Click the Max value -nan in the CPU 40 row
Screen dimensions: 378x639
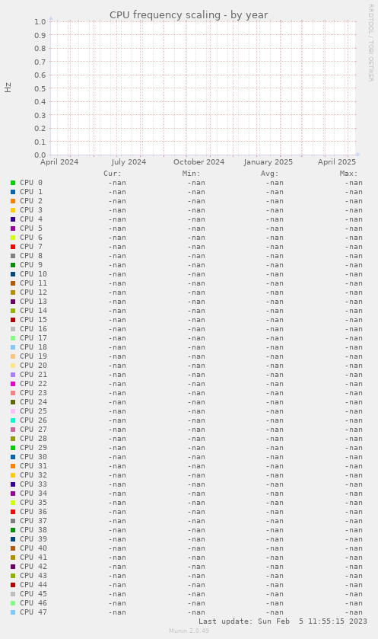pos(354,548)
